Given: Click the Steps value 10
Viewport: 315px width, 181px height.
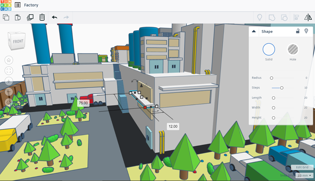Looking at the screenshot, I should (306, 87).
